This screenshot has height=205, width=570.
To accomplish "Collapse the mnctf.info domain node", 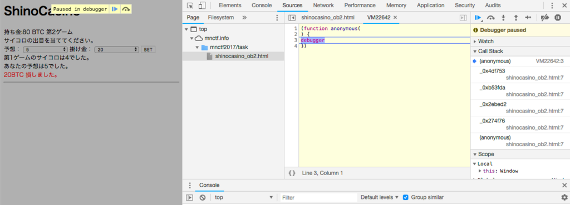I will tap(191, 38).
